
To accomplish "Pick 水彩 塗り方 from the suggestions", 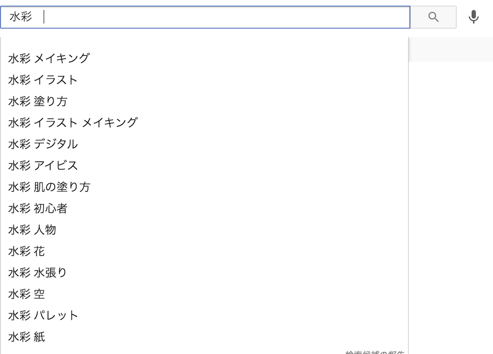I will tap(38, 101).
